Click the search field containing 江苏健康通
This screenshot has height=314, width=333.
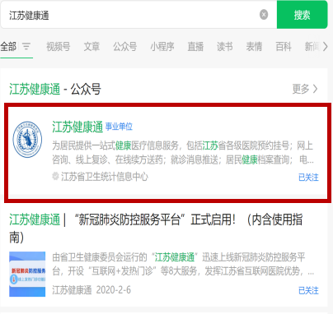138,15
